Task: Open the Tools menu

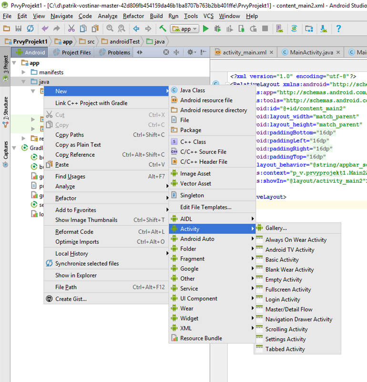Action: point(191,16)
